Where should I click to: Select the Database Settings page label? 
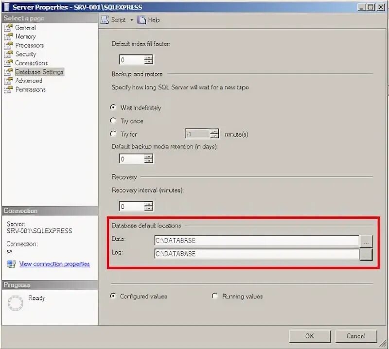click(39, 72)
